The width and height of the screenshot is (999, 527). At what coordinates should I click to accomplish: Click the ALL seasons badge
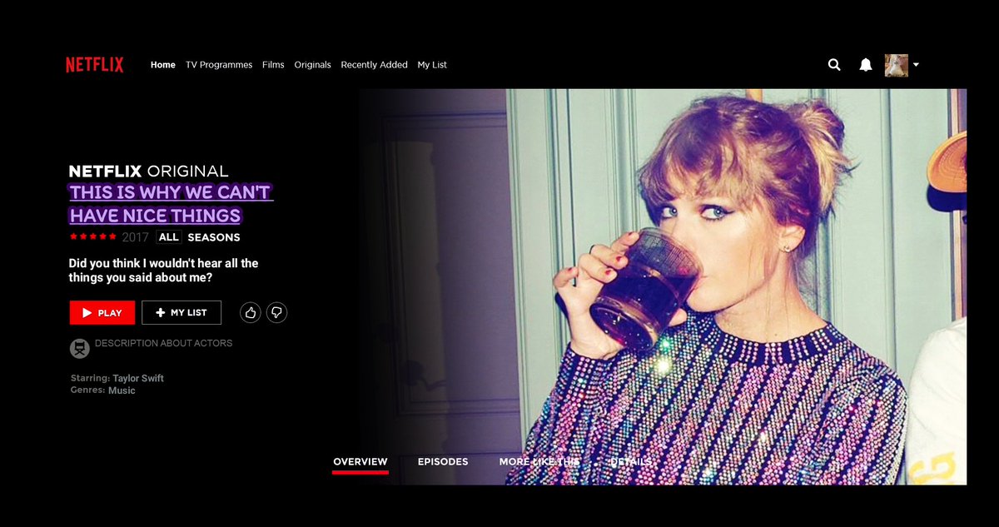point(169,237)
